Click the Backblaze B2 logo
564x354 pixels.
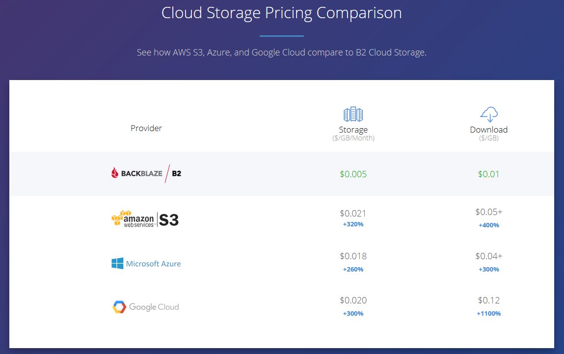146,174
